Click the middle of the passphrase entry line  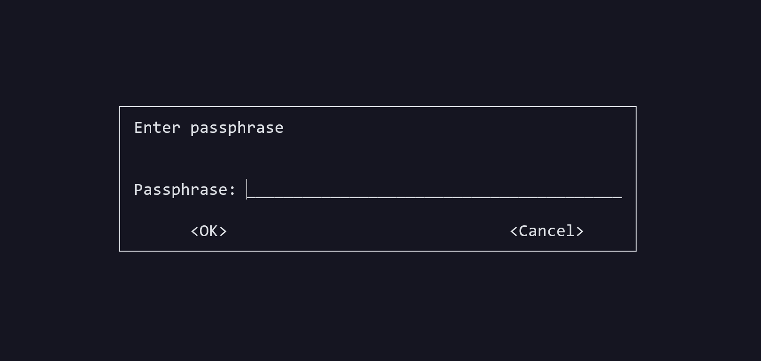(x=434, y=197)
